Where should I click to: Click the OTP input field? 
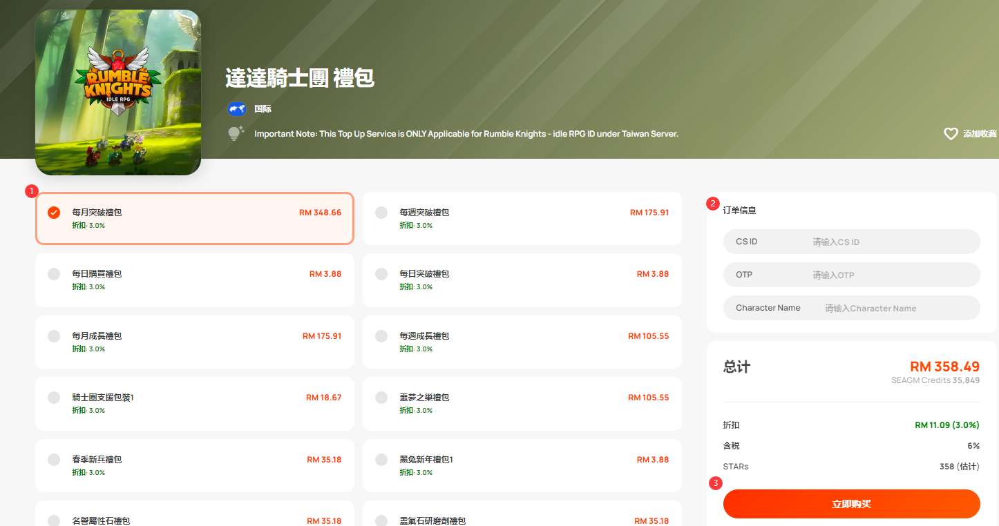coord(852,275)
